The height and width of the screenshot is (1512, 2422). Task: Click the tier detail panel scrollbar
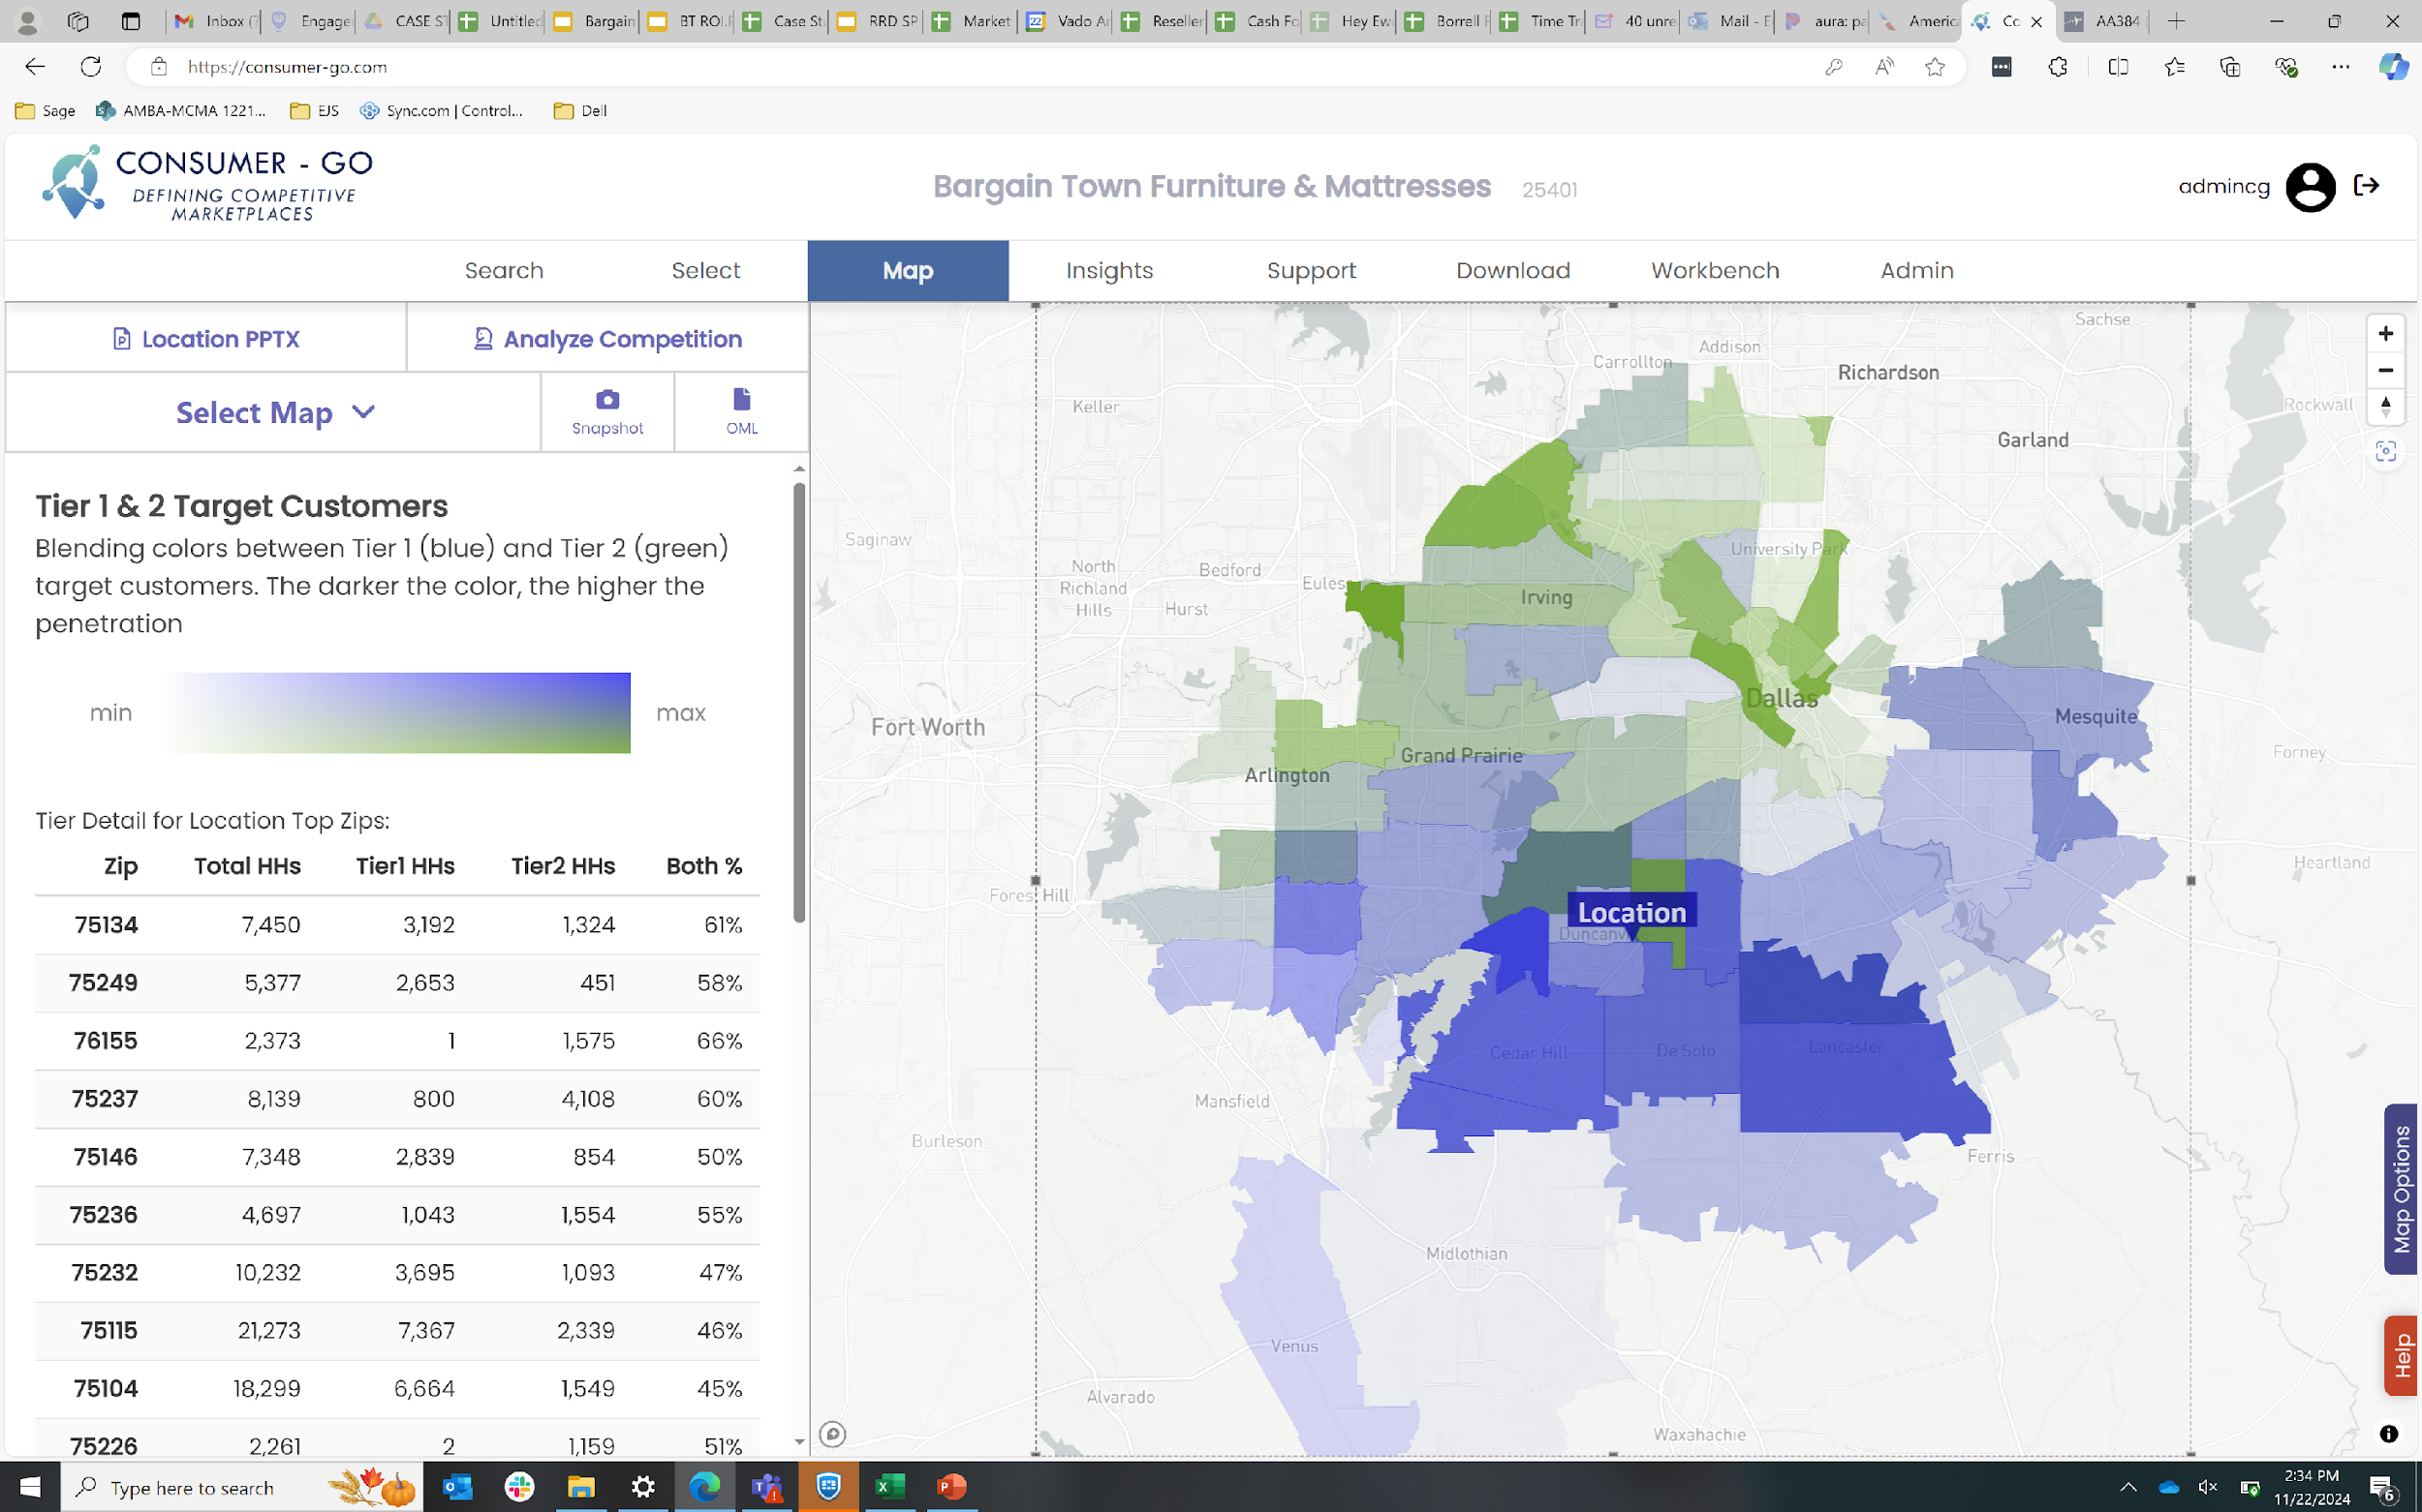[798, 702]
